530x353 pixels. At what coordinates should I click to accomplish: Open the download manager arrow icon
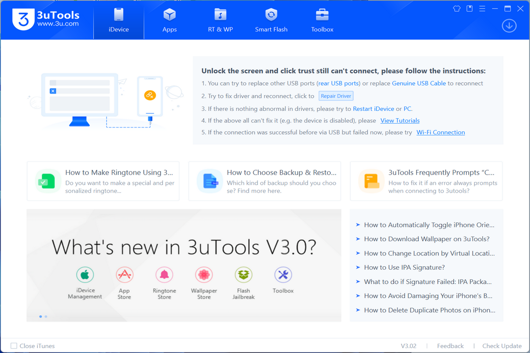pyautogui.click(x=509, y=25)
